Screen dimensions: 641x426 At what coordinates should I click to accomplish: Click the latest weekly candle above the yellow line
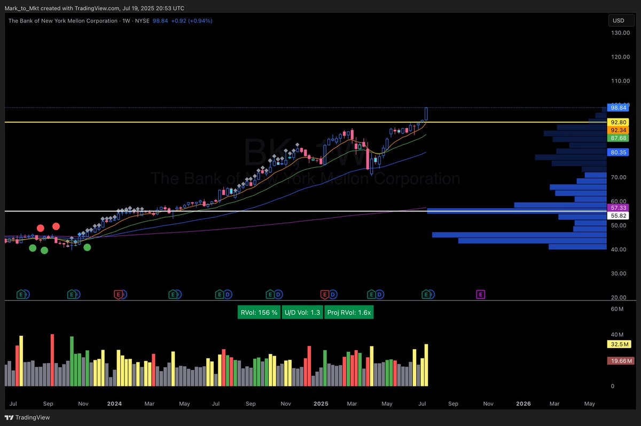(x=426, y=114)
